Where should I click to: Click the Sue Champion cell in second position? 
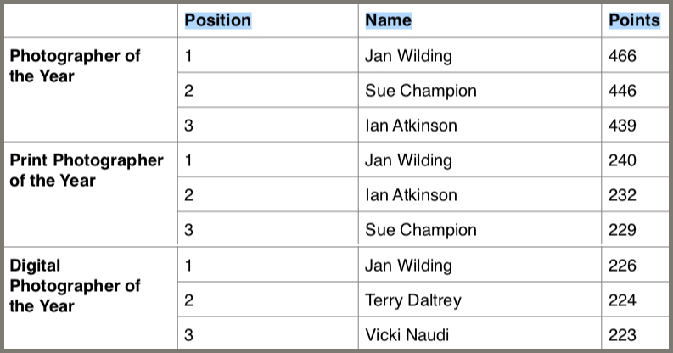pos(421,91)
